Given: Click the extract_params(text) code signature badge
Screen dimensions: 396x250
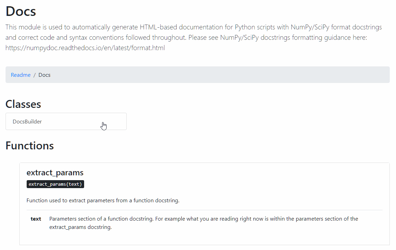Looking at the screenshot, I should (55, 184).
